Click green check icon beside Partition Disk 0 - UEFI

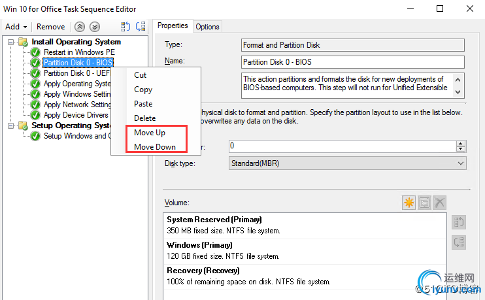[x=35, y=73]
